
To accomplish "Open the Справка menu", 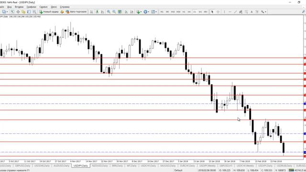I will 65,7.
